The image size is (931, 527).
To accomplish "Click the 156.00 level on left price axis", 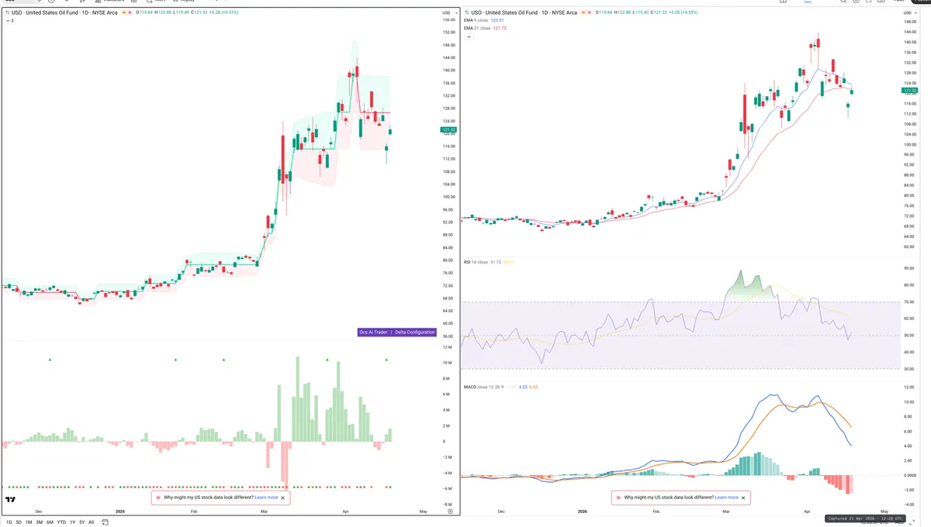I will 448,19.
